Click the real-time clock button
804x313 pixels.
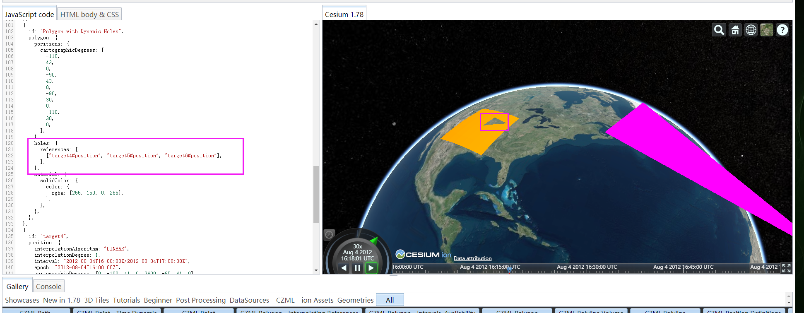point(329,235)
